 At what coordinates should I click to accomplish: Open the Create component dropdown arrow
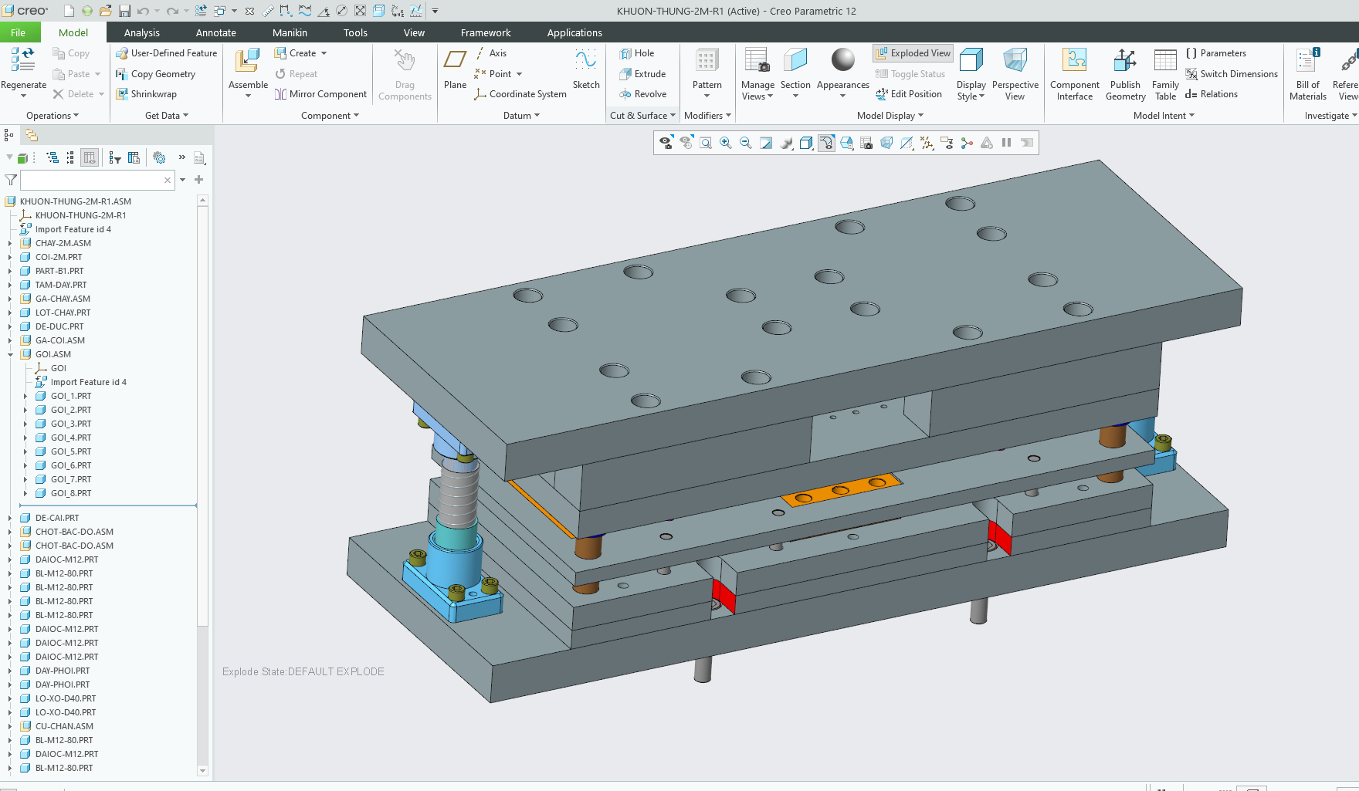324,53
